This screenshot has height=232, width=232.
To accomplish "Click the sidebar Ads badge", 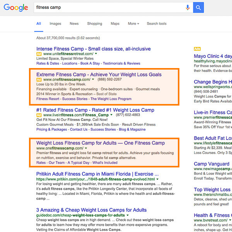I will [x=197, y=49].
